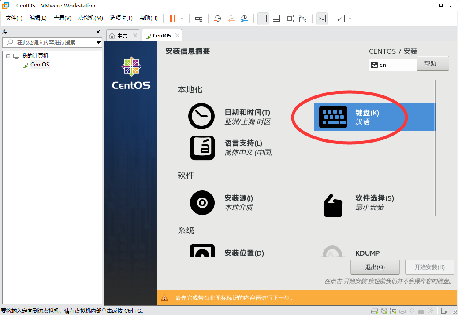The height and width of the screenshot is (315, 458).
Task: Click the 开始安装(B) button
Action: pos(429,267)
